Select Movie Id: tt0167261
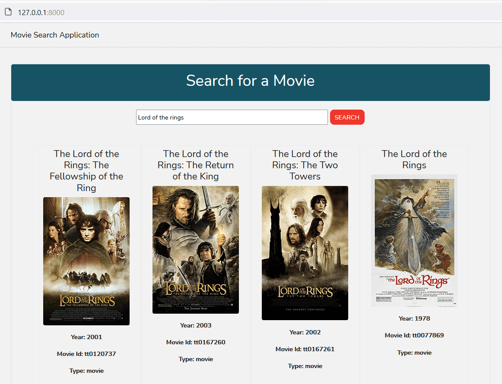This screenshot has width=502, height=384. pyautogui.click(x=305, y=349)
